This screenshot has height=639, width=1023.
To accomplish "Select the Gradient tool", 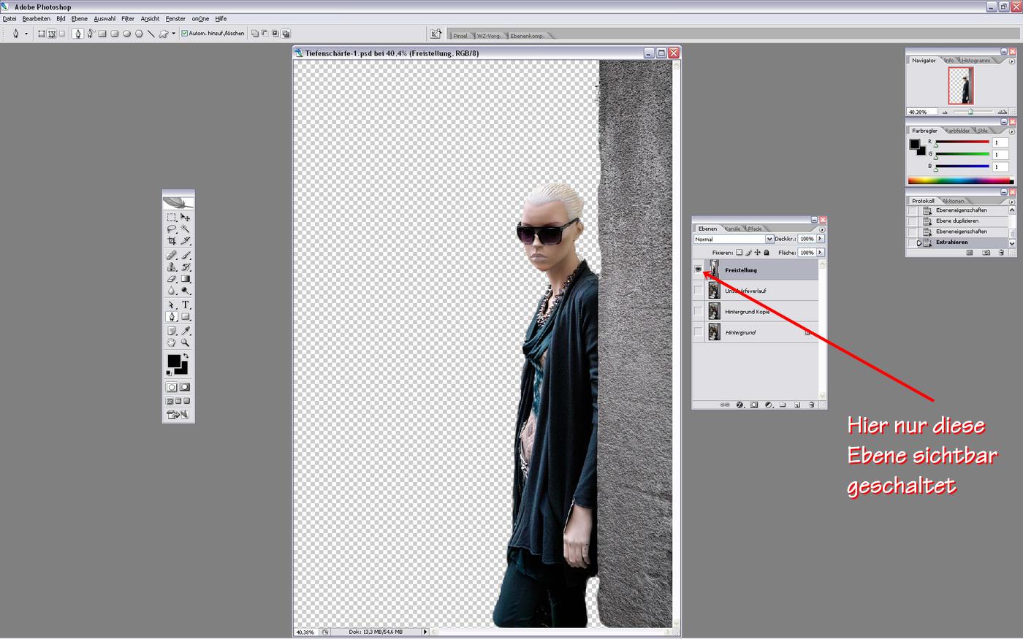I will 186,278.
